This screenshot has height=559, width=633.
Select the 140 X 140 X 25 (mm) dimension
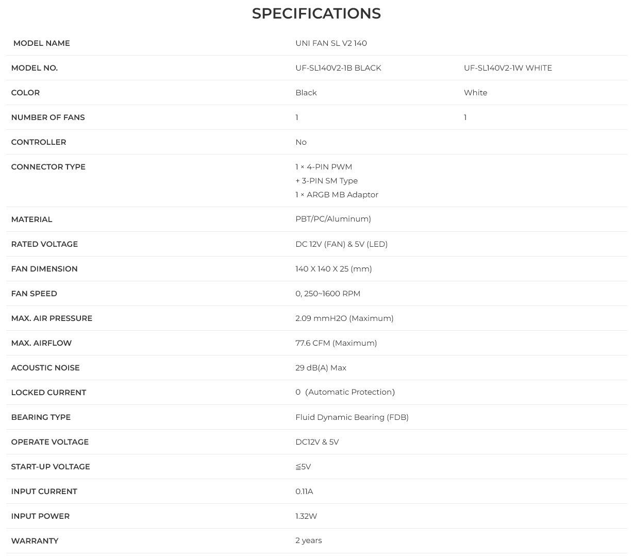click(x=334, y=269)
